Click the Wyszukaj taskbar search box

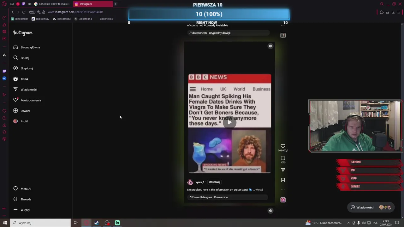point(40,223)
